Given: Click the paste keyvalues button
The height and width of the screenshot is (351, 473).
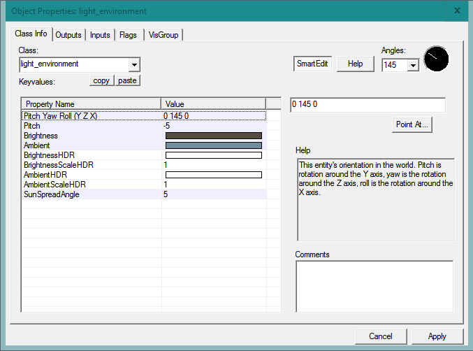Looking at the screenshot, I should 127,80.
